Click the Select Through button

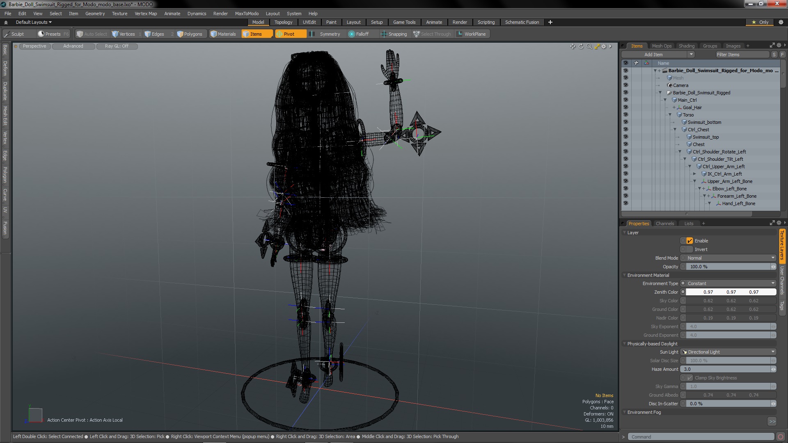coord(432,34)
